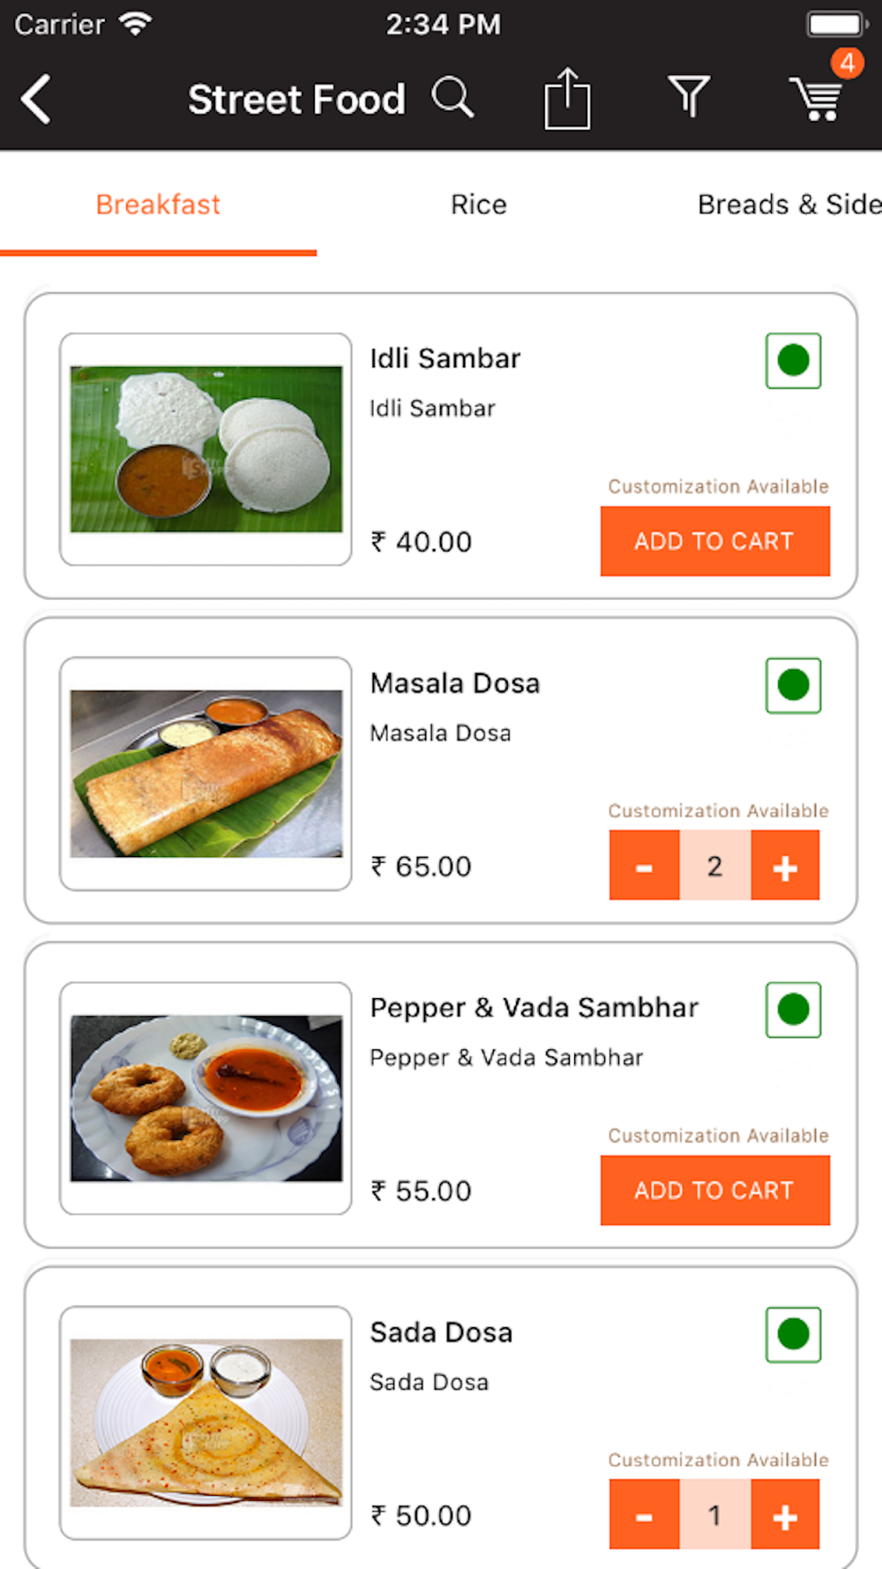Tap the Pepper & Vada Sambhar photo
The height and width of the screenshot is (1569, 882).
point(206,1099)
